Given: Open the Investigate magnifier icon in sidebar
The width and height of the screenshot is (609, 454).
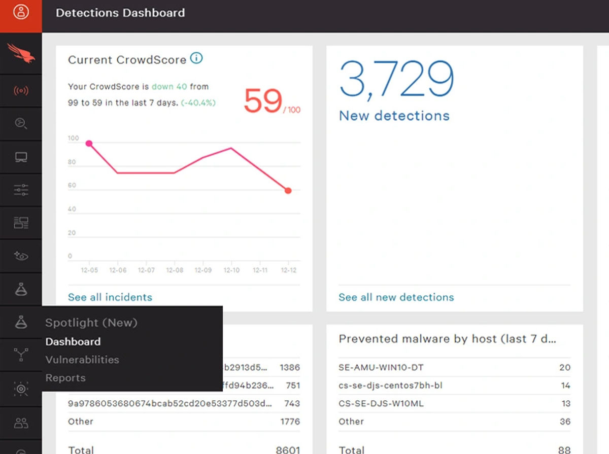Looking at the screenshot, I should [x=21, y=123].
